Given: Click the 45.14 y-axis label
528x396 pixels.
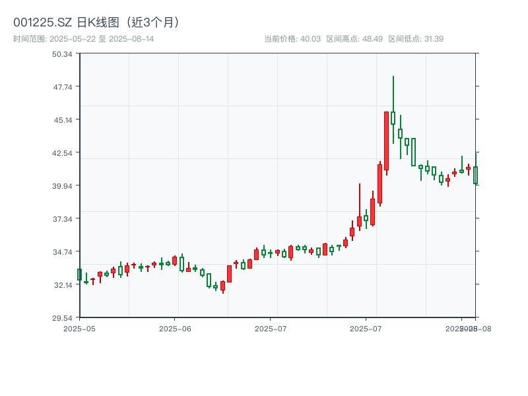Looking at the screenshot, I should point(62,119).
